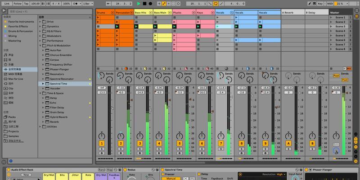The height and width of the screenshot is (180, 360).
Task: Click the Stop transport button
Action: point(144,4)
